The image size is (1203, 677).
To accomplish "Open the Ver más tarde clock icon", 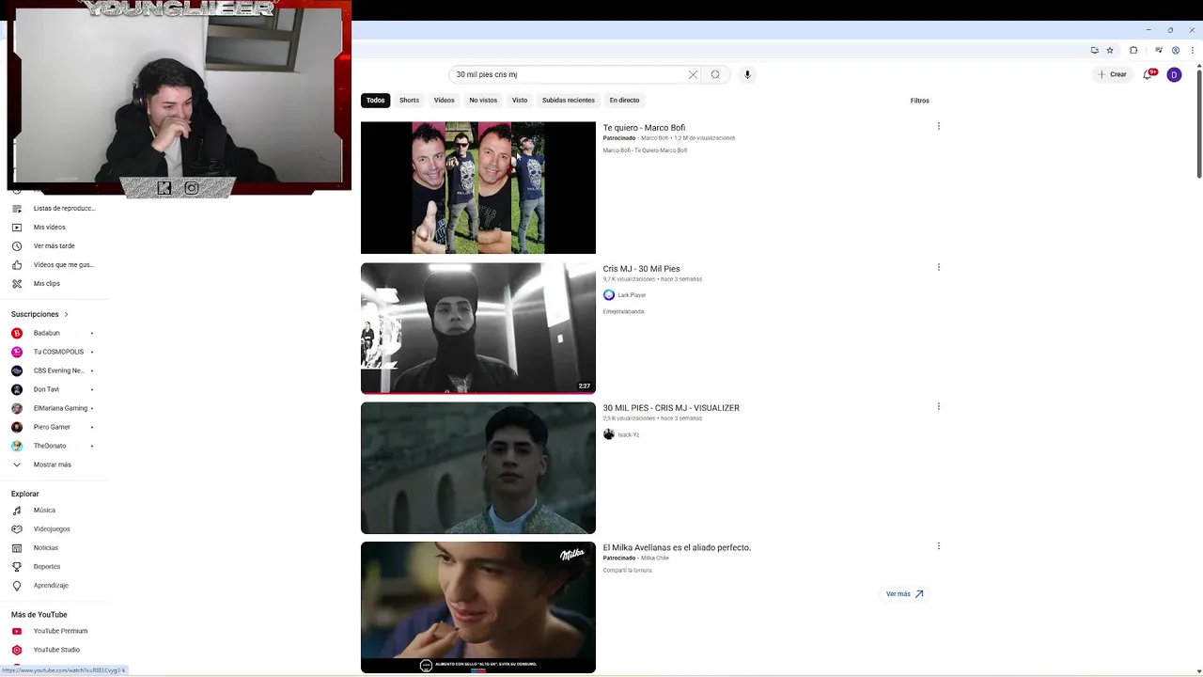I will 17,246.
